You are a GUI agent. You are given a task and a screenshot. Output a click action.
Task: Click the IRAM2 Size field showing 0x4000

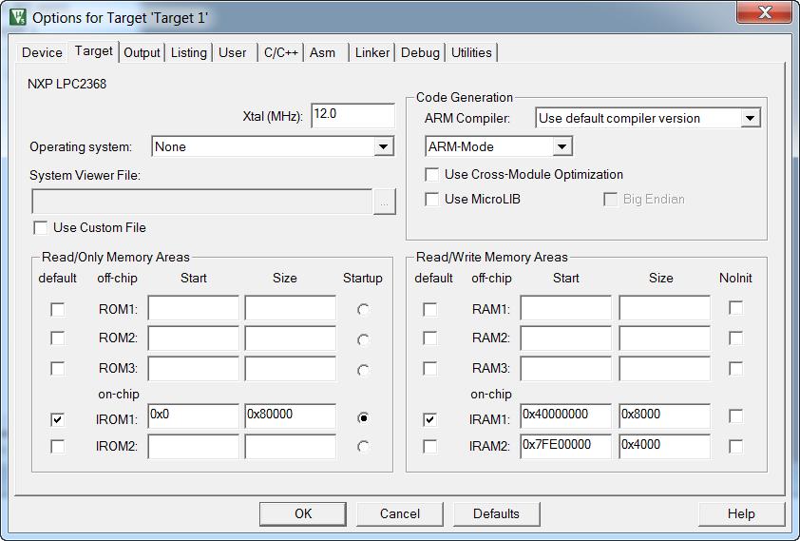point(665,447)
